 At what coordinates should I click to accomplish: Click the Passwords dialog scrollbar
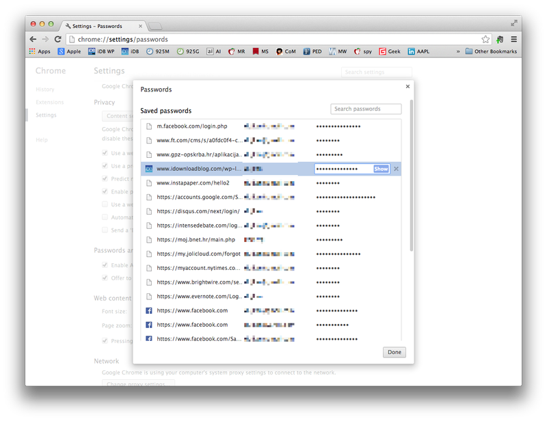[x=412, y=176]
